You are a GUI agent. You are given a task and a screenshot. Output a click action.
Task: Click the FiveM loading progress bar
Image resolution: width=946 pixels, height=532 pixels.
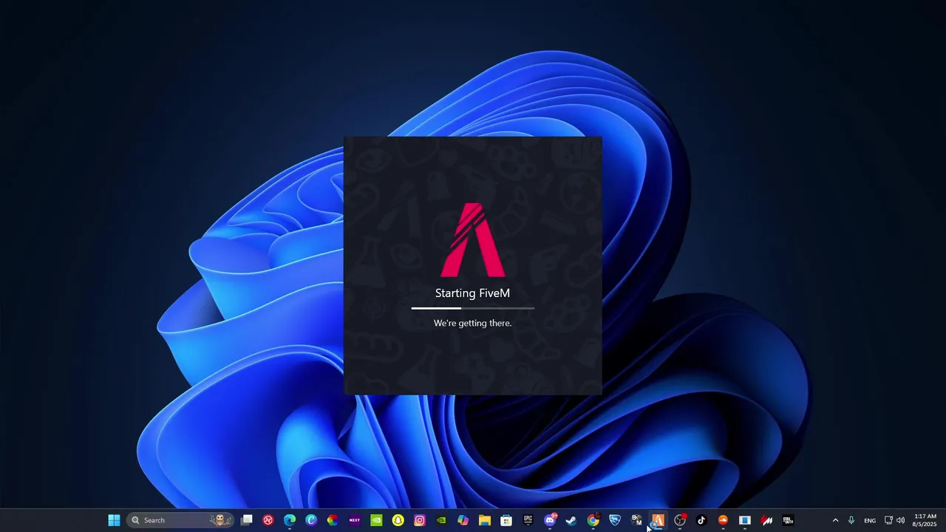click(473, 307)
